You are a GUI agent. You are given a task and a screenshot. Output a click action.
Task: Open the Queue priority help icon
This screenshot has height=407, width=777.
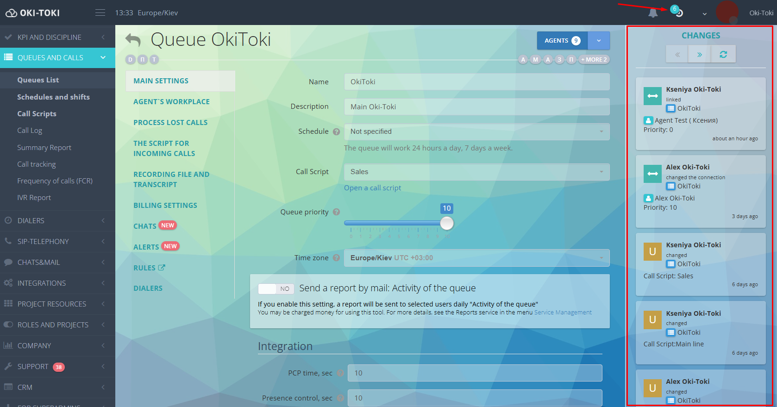tap(337, 212)
